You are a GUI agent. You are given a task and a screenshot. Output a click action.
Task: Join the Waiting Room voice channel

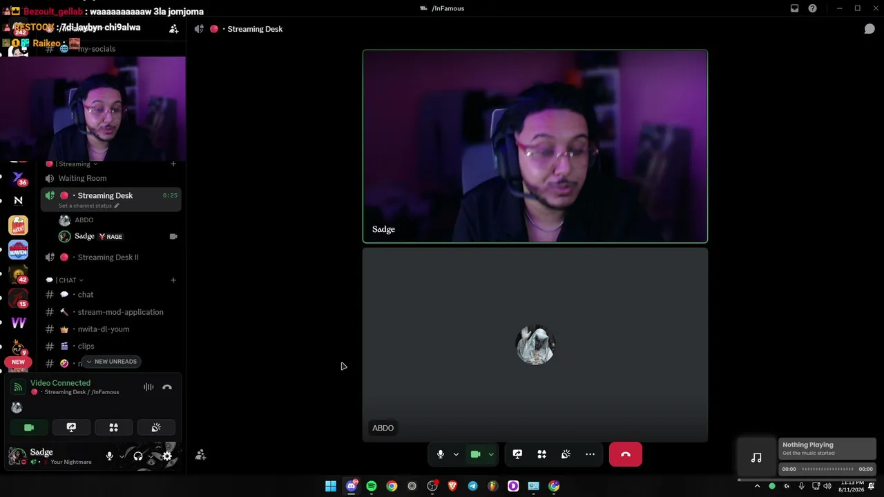click(111, 178)
